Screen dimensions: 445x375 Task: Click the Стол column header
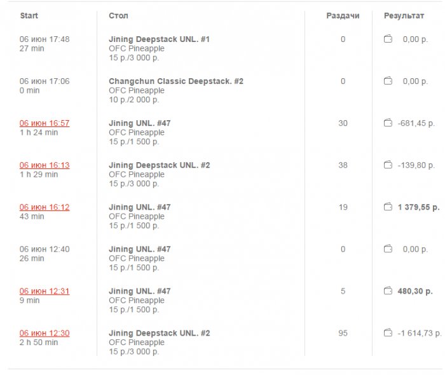pos(118,15)
